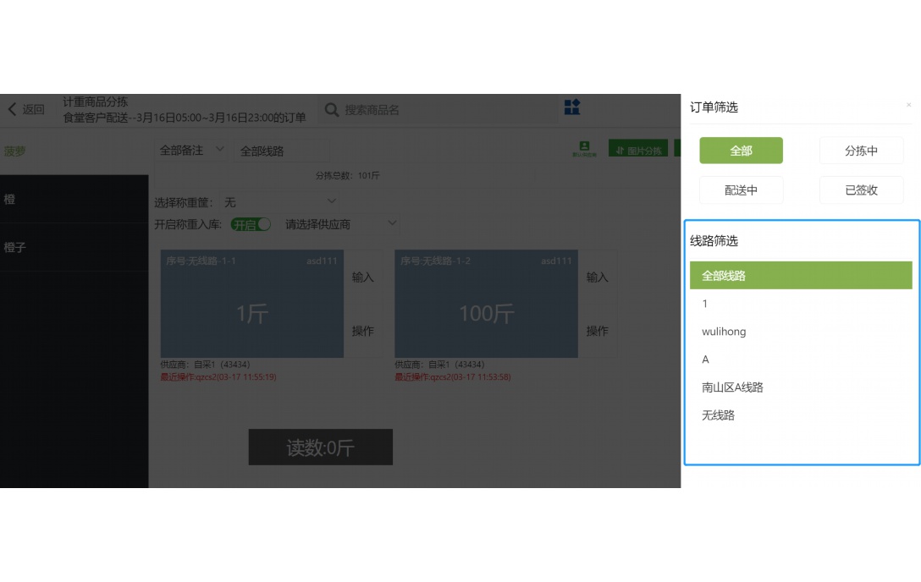Click the 已签收 signed filter

point(861,189)
